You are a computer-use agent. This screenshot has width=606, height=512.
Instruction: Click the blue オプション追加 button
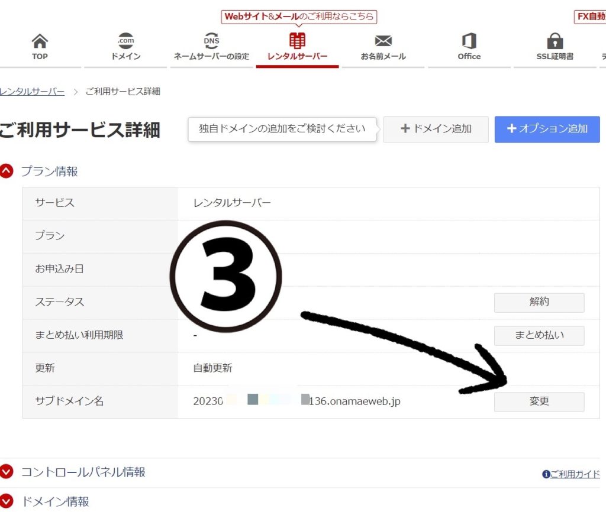(547, 129)
